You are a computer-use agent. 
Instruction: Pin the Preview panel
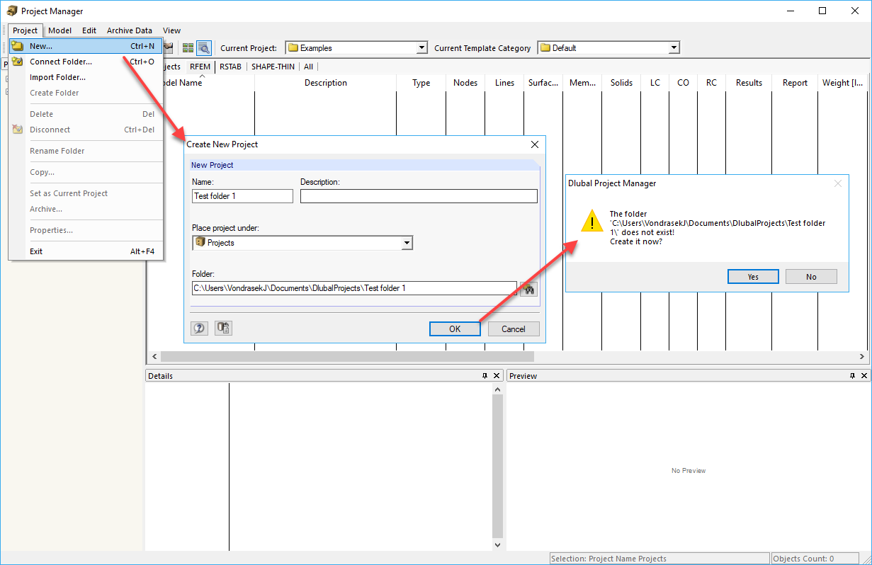(x=852, y=376)
